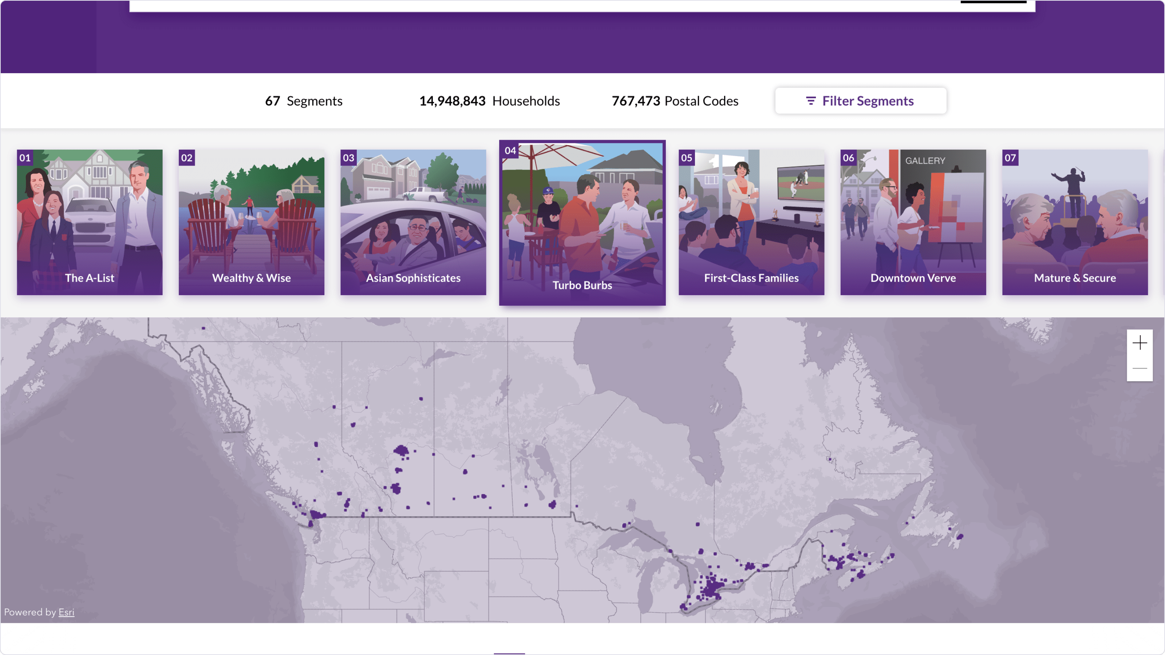1165x655 pixels.
Task: Open the Asian Sophisticates segment card
Action: (x=413, y=222)
